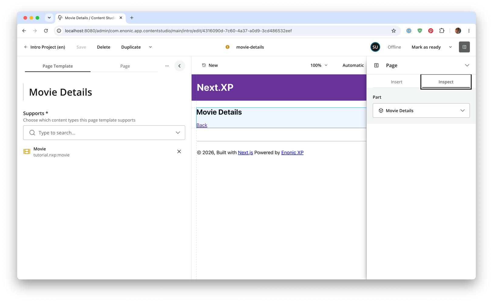The width and height of the screenshot is (493, 302).
Task: Expand the Duplicate action dropdown arrow
Action: click(x=150, y=47)
